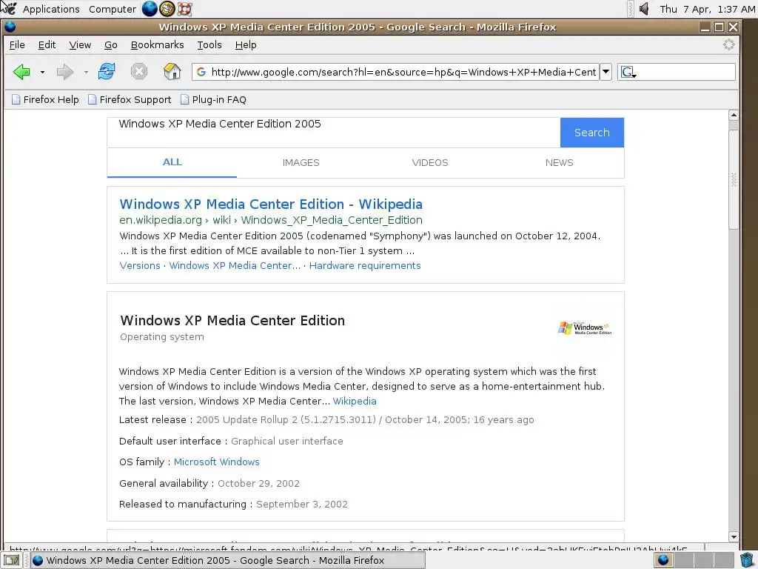Click the Google favicon in the URL bar
This screenshot has height=569, width=758.
[201, 72]
